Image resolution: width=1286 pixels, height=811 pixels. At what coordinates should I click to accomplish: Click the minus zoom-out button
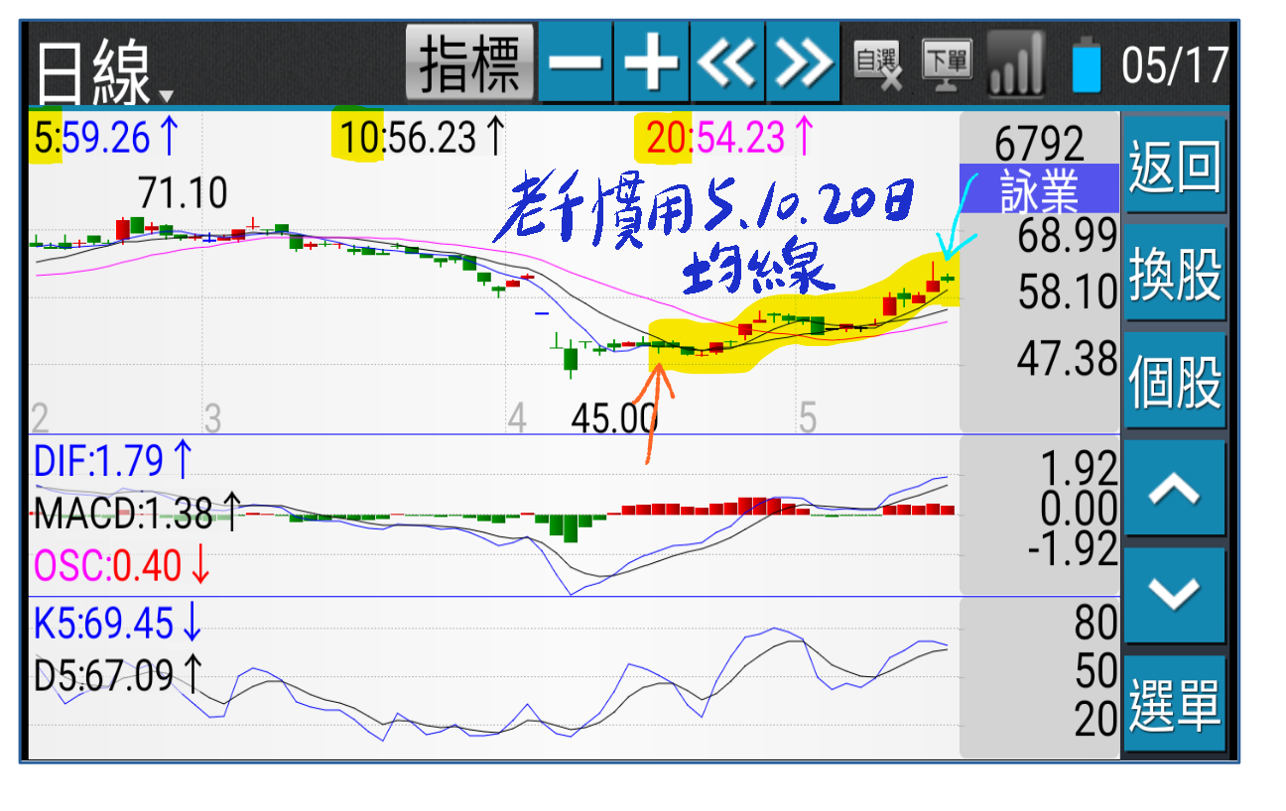576,63
